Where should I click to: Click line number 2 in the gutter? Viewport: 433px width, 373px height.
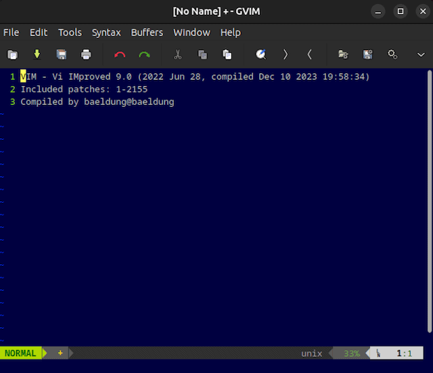(x=12, y=89)
